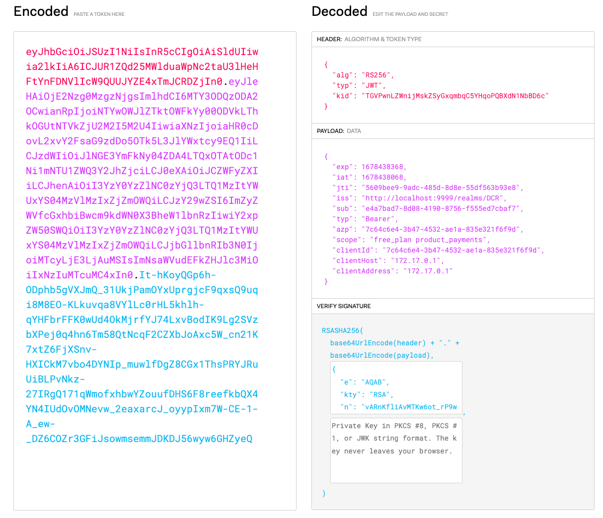Click the "typ": "Bearer" payload line

(365, 219)
